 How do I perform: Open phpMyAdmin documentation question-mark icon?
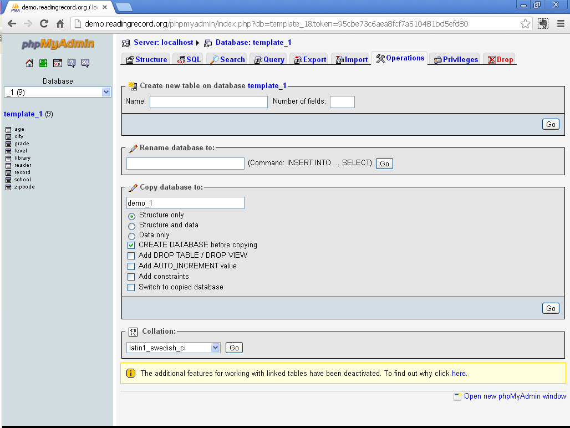[x=72, y=63]
